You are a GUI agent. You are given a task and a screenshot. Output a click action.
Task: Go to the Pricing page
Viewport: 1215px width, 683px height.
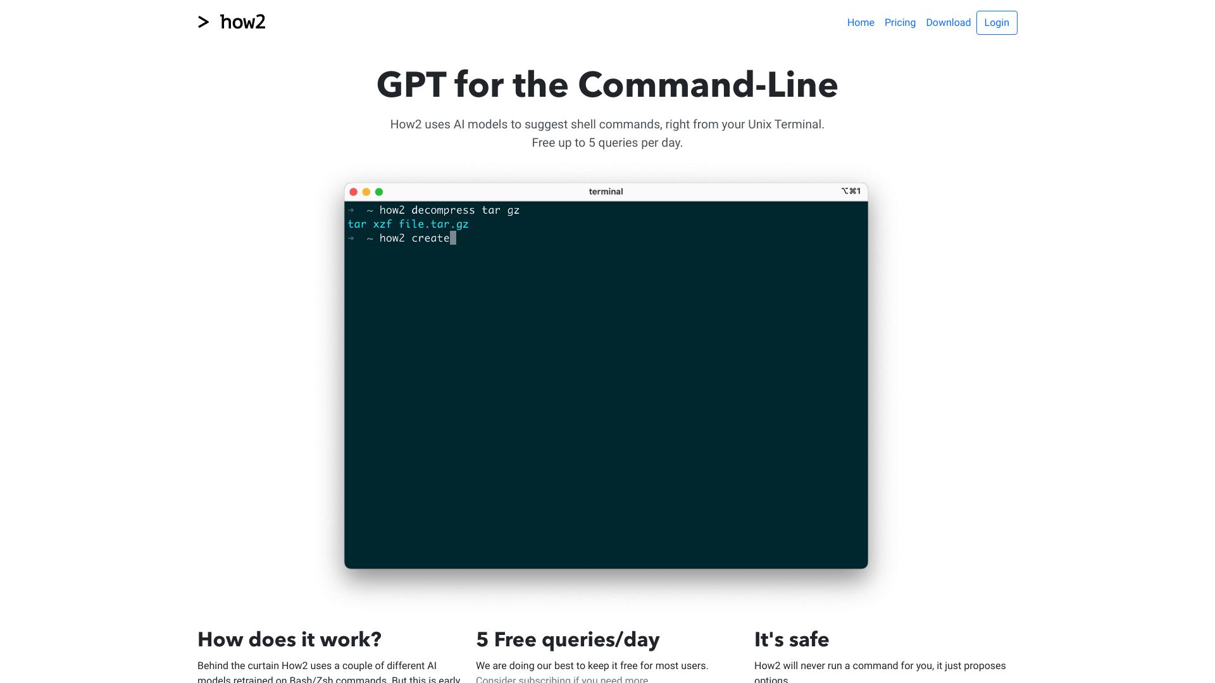click(x=899, y=23)
